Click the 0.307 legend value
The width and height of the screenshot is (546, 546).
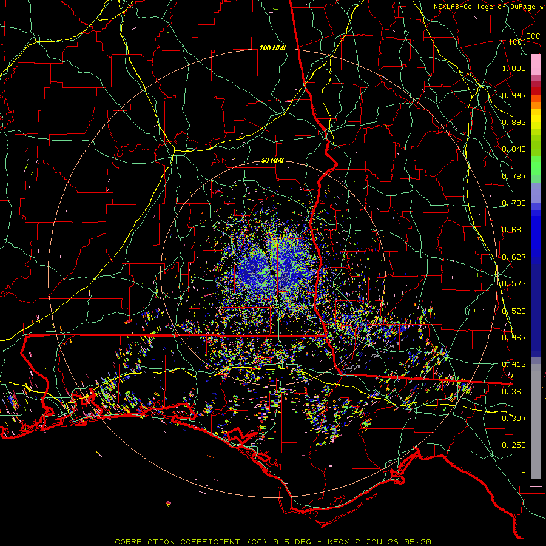click(x=514, y=418)
